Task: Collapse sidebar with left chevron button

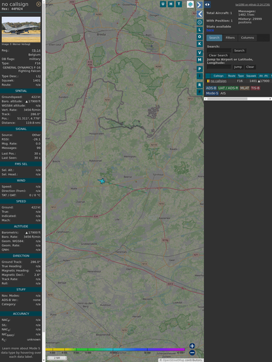Action: pyautogui.click(x=200, y=14)
